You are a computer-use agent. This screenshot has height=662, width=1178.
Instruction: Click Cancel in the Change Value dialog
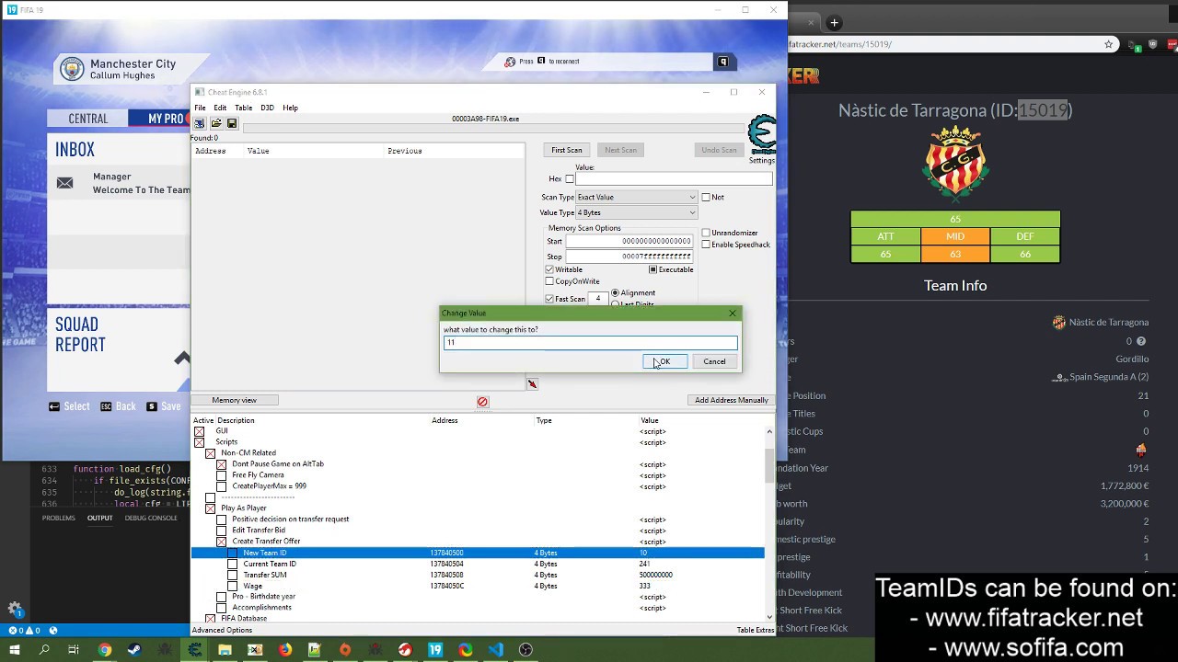tap(714, 361)
